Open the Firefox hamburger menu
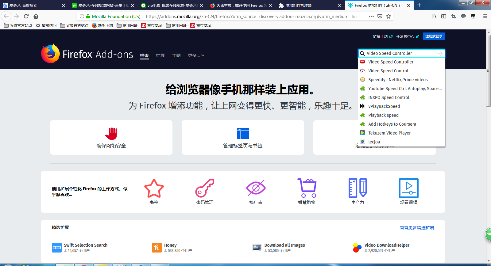Image resolution: width=491 pixels, height=266 pixels. click(485, 16)
